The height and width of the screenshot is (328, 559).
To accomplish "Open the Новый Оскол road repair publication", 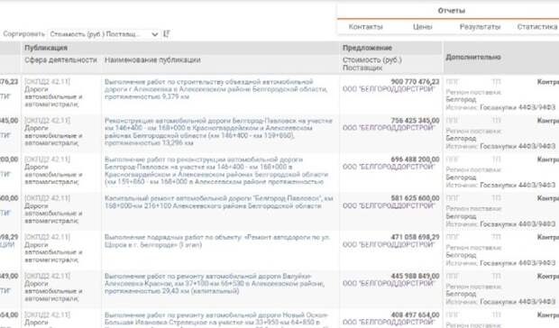I will tap(216, 319).
